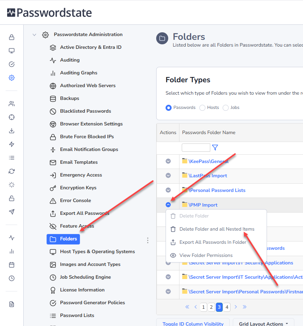
Task: Click the Passwordstate logo
Action: (x=50, y=13)
